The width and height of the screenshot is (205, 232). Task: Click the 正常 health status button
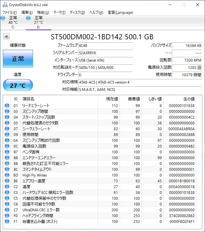coord(18,59)
